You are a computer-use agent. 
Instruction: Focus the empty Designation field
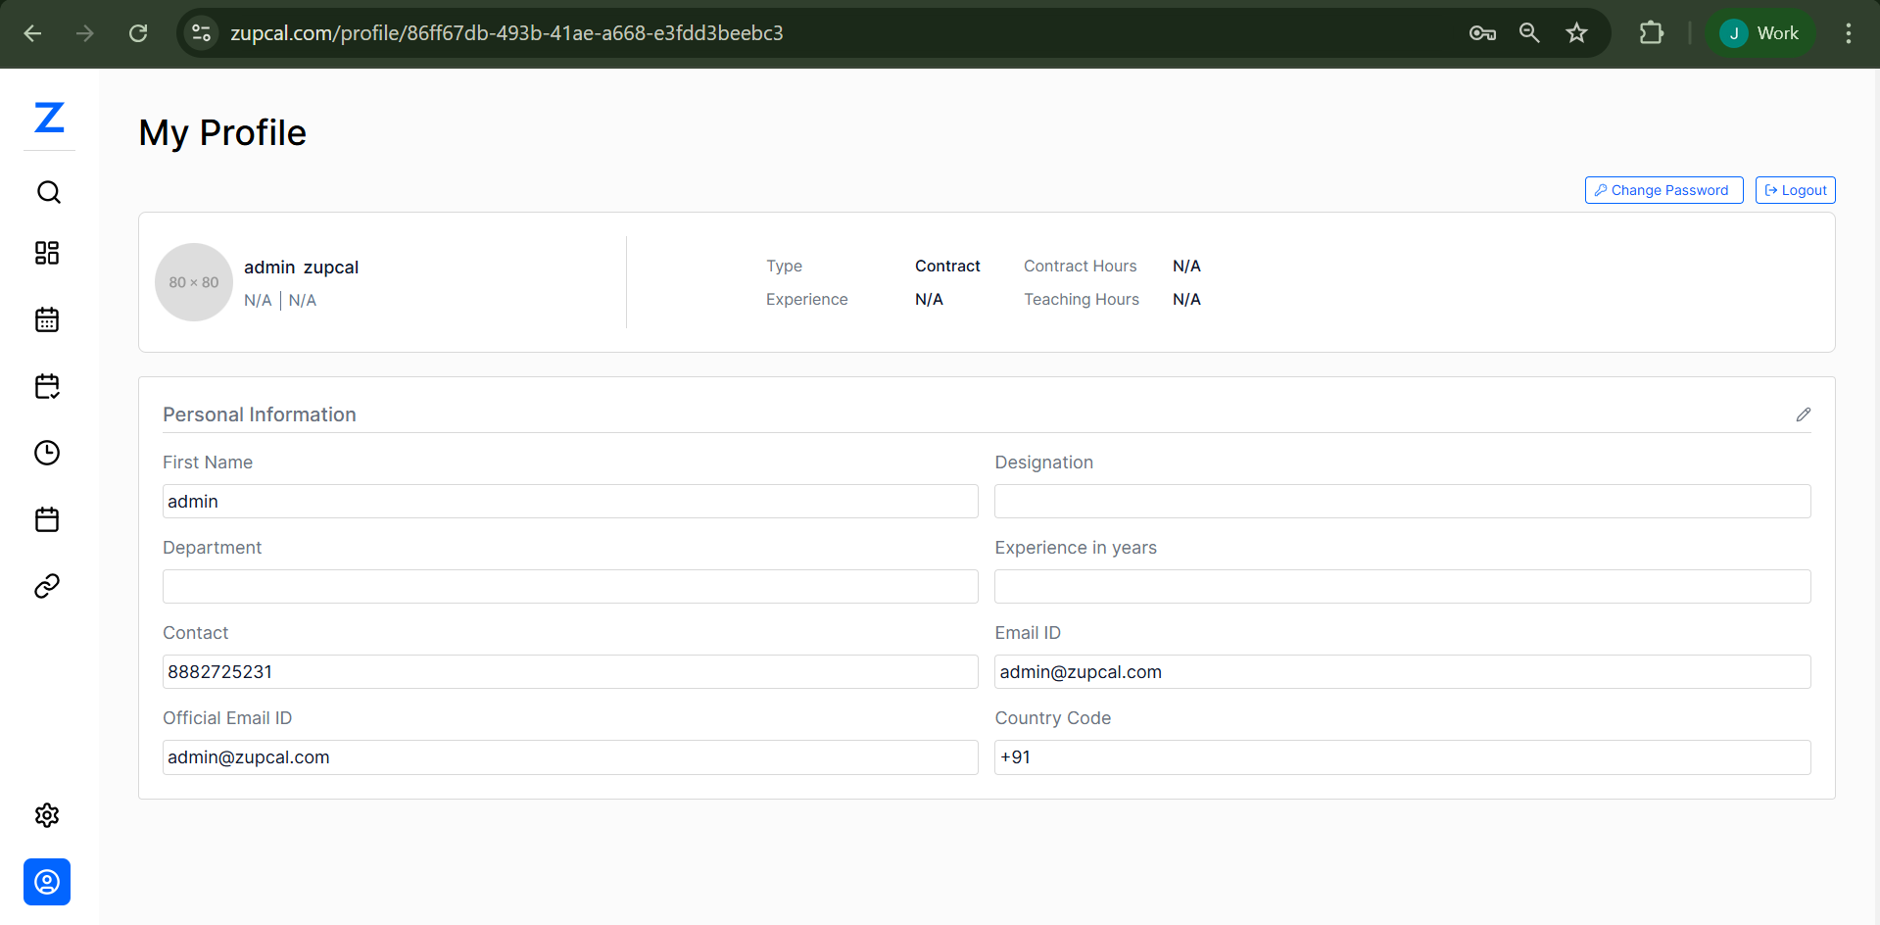[1402, 502]
